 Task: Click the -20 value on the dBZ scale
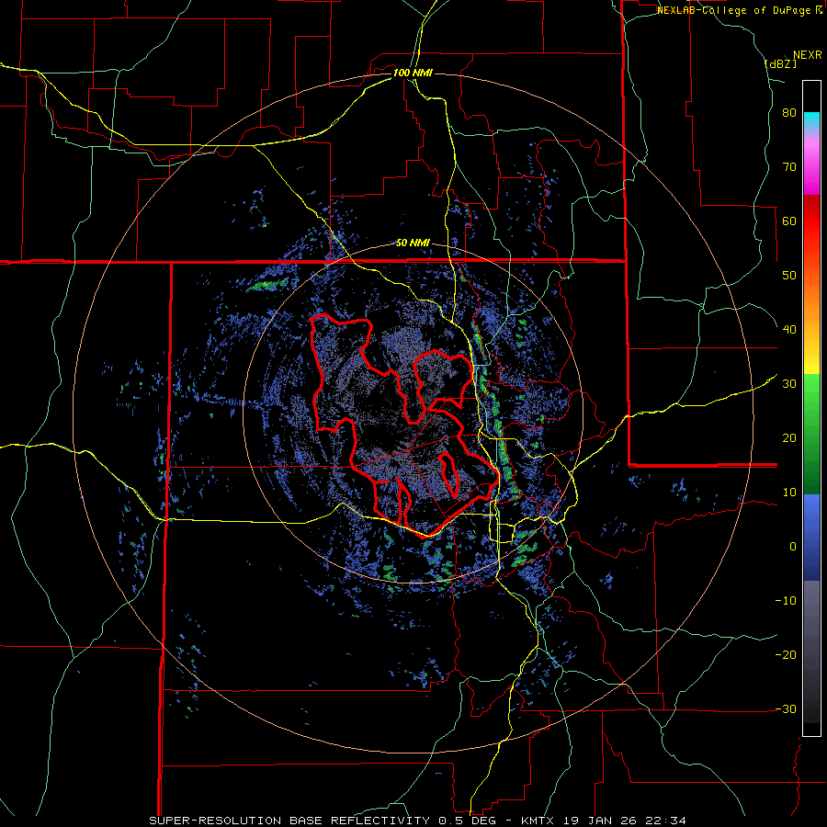click(x=786, y=655)
